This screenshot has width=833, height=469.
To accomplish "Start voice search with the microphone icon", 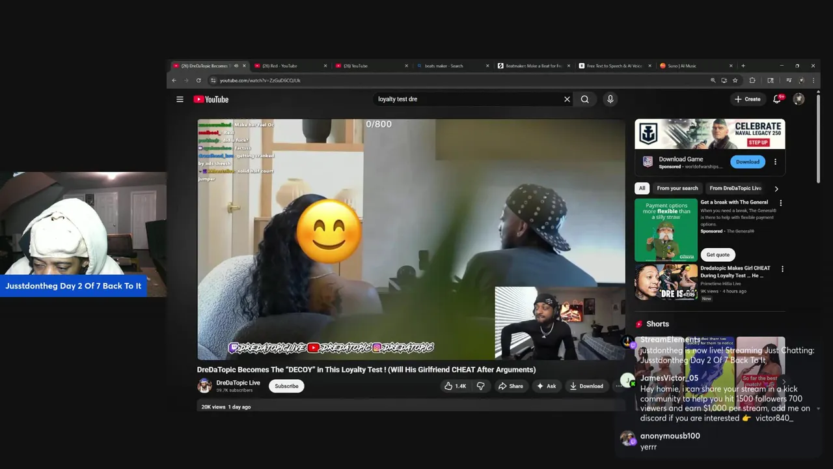I will [x=610, y=99].
